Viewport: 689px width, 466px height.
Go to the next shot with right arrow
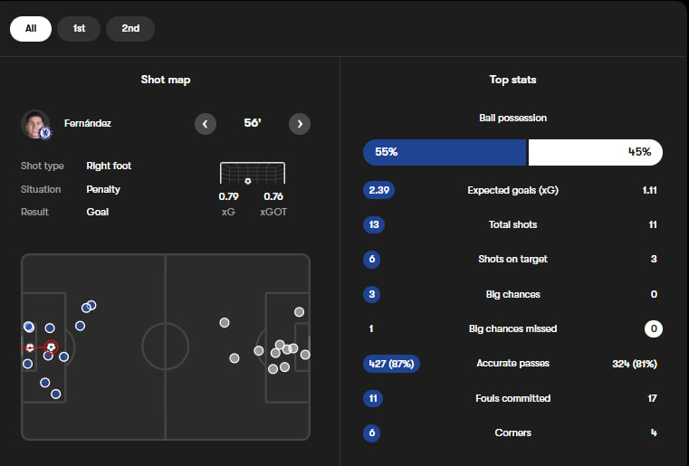coord(300,123)
